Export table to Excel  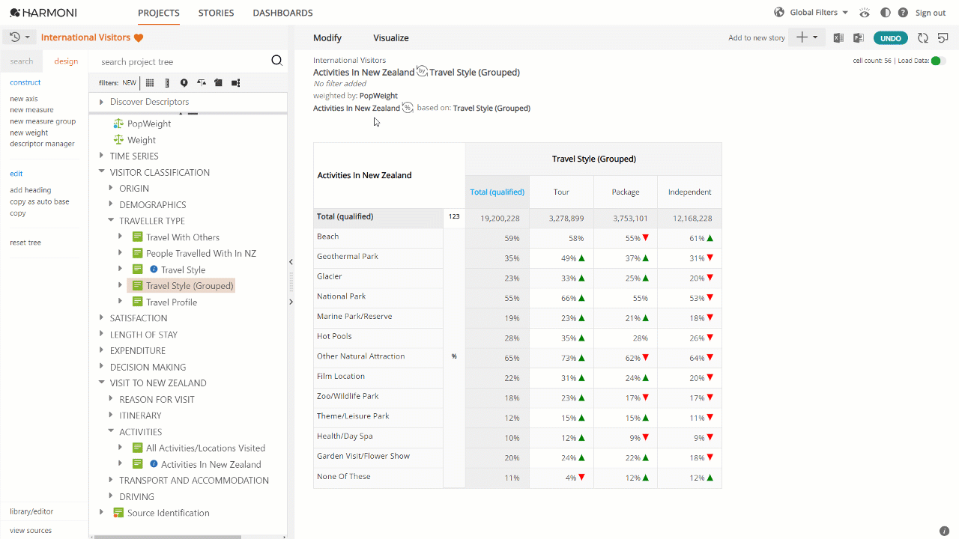click(838, 38)
